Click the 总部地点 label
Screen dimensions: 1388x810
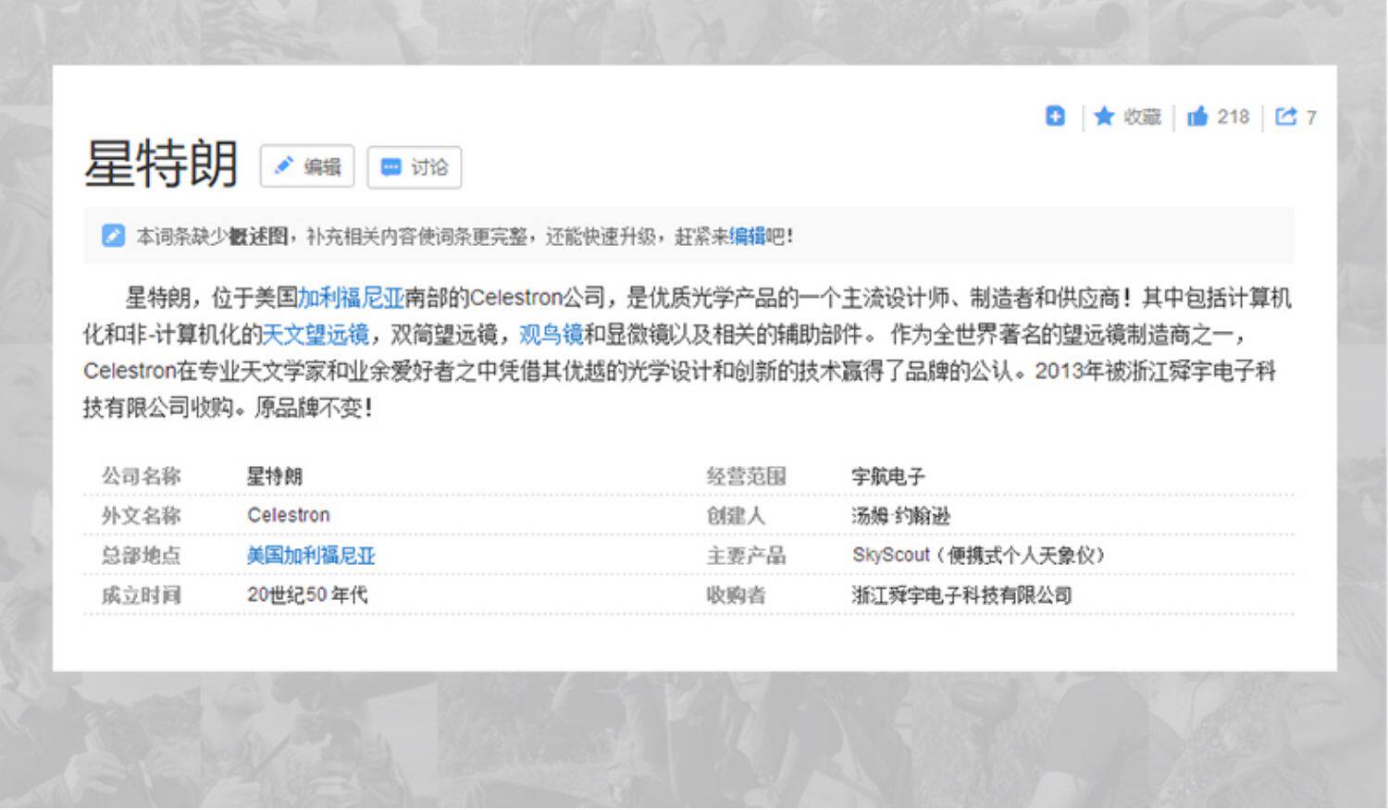click(142, 556)
